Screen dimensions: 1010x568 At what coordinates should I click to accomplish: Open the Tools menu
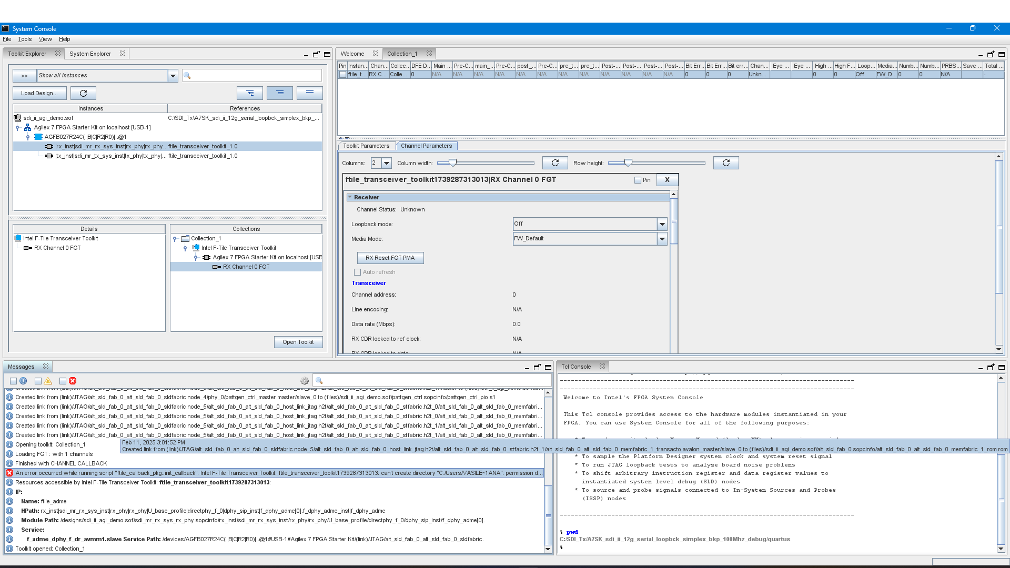[25, 39]
